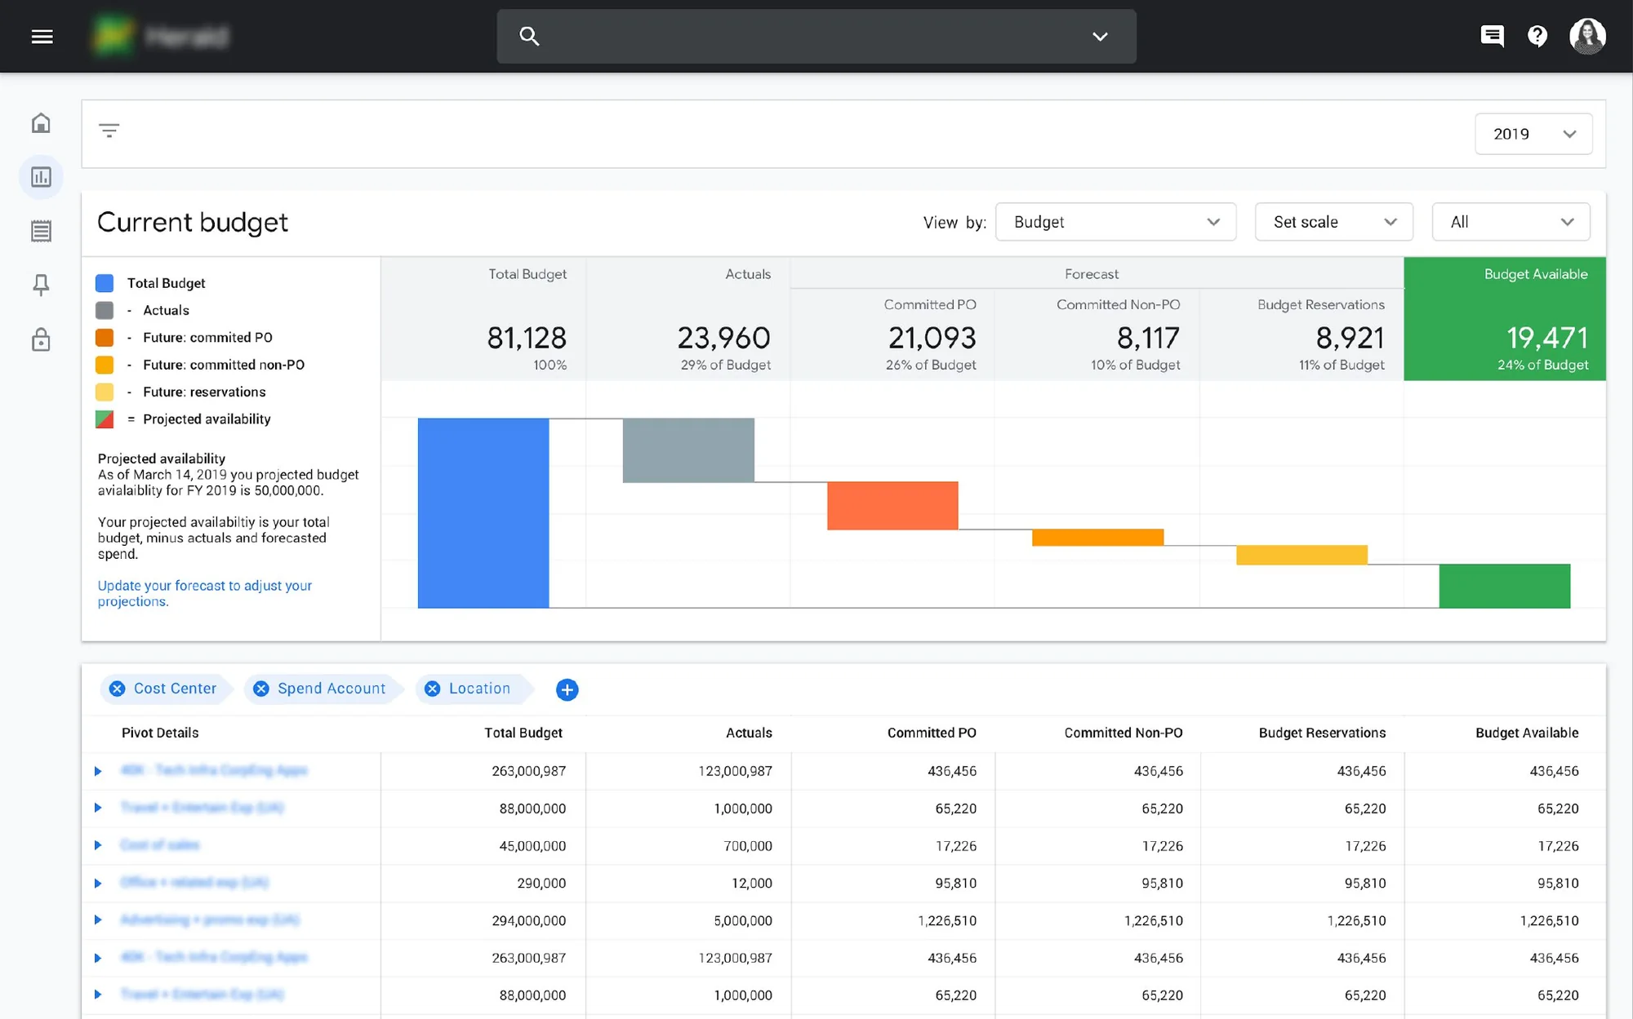Click the 12,000 Actuals cell
This screenshot has width=1633, height=1019.
coord(752,883)
